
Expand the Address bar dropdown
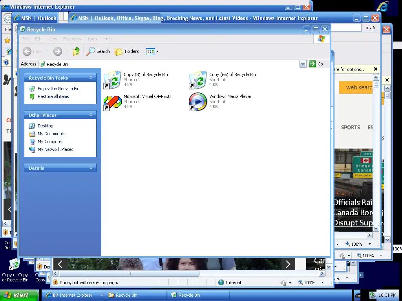pyautogui.click(x=303, y=64)
